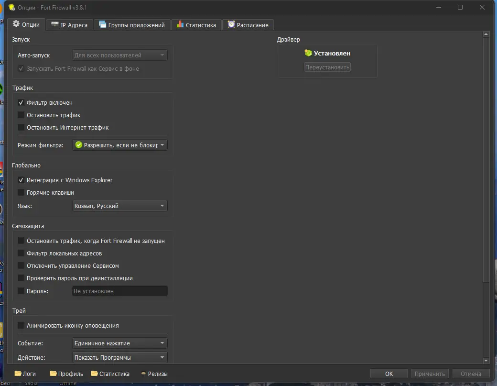
Task: Check Остановить трафик, когда Fort Firewall не запущен
Action: click(x=21, y=241)
